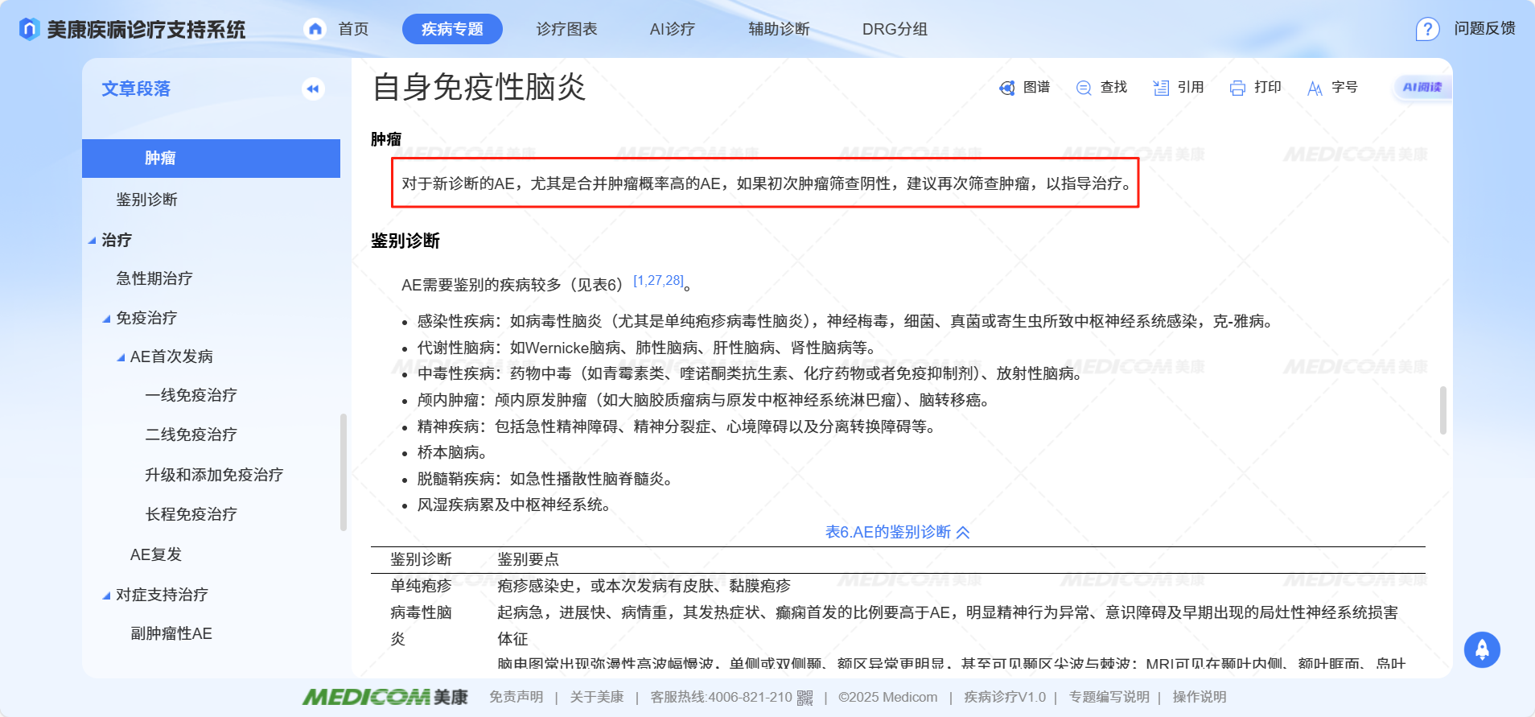Toggle the AI阅读 mode button
The height and width of the screenshot is (717, 1535).
1422,87
